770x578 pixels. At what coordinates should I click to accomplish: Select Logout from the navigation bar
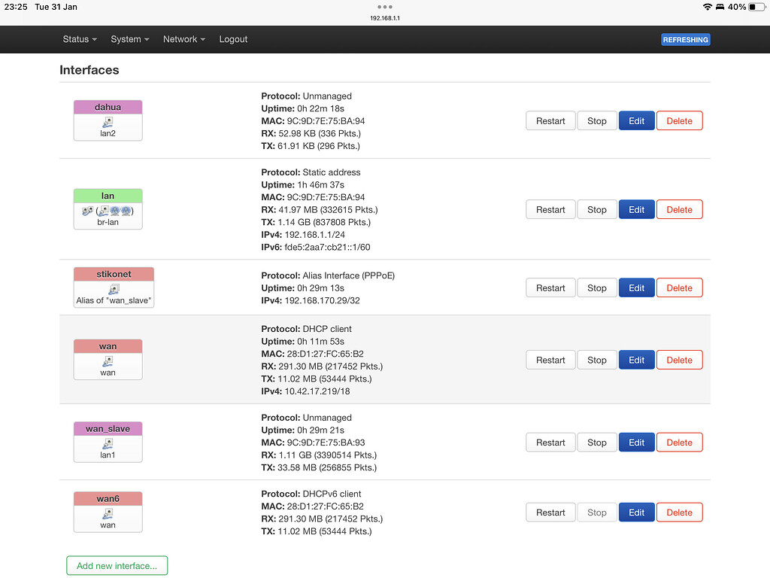233,39
